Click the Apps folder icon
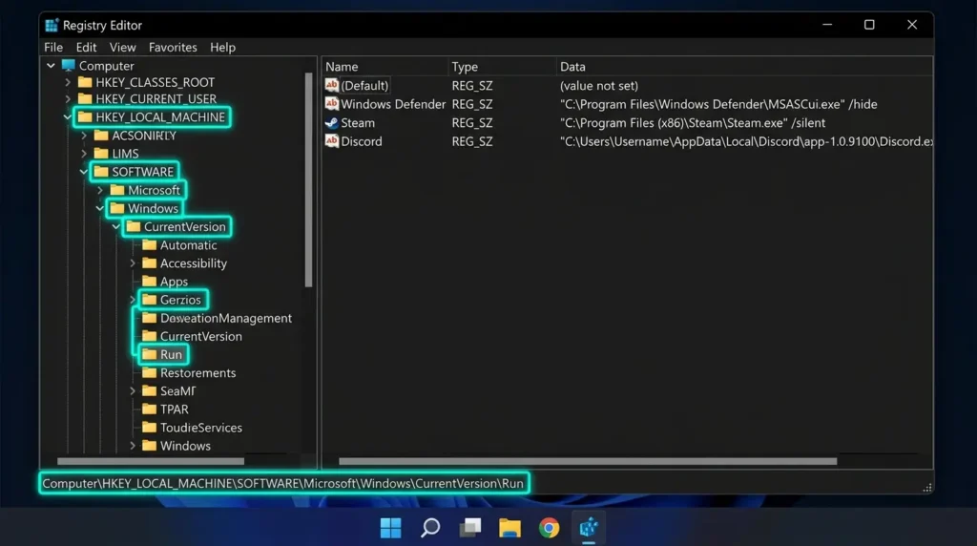 click(150, 281)
